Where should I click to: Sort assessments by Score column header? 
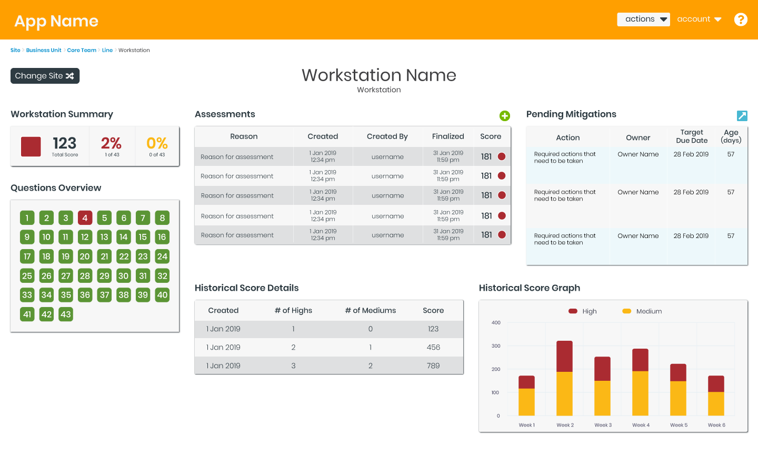click(x=491, y=136)
